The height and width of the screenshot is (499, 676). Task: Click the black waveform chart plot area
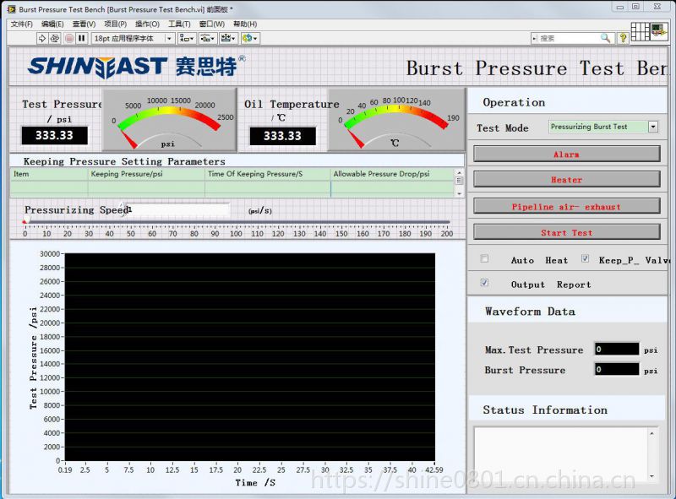249,357
